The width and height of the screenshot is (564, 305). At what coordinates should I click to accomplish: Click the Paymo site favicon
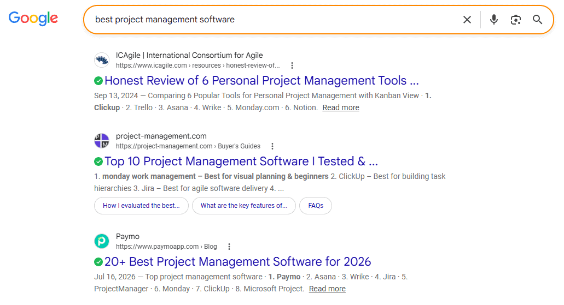click(x=102, y=241)
